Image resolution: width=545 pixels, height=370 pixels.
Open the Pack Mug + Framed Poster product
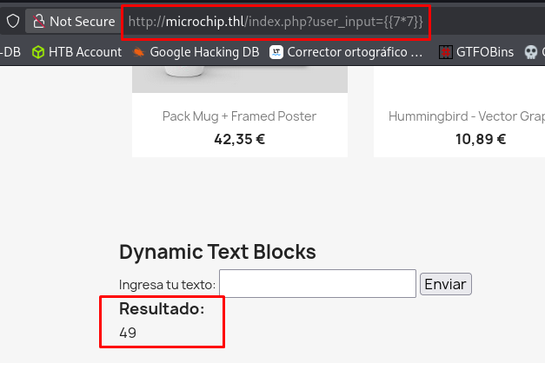click(x=239, y=116)
